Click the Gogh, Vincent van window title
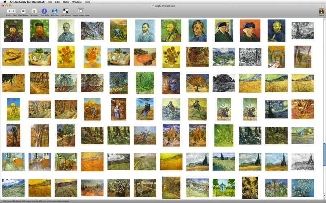 coord(165,6)
